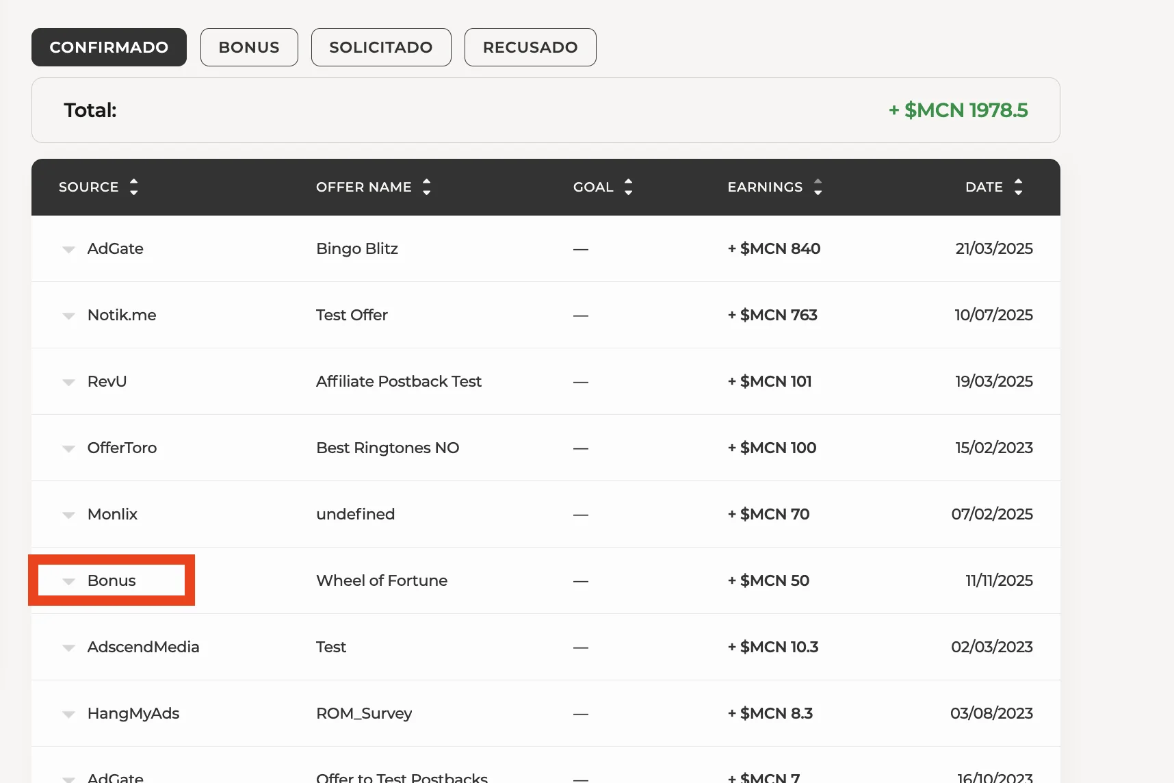The height and width of the screenshot is (783, 1174).
Task: Select the SOLICITADO filter button
Action: [x=381, y=47]
